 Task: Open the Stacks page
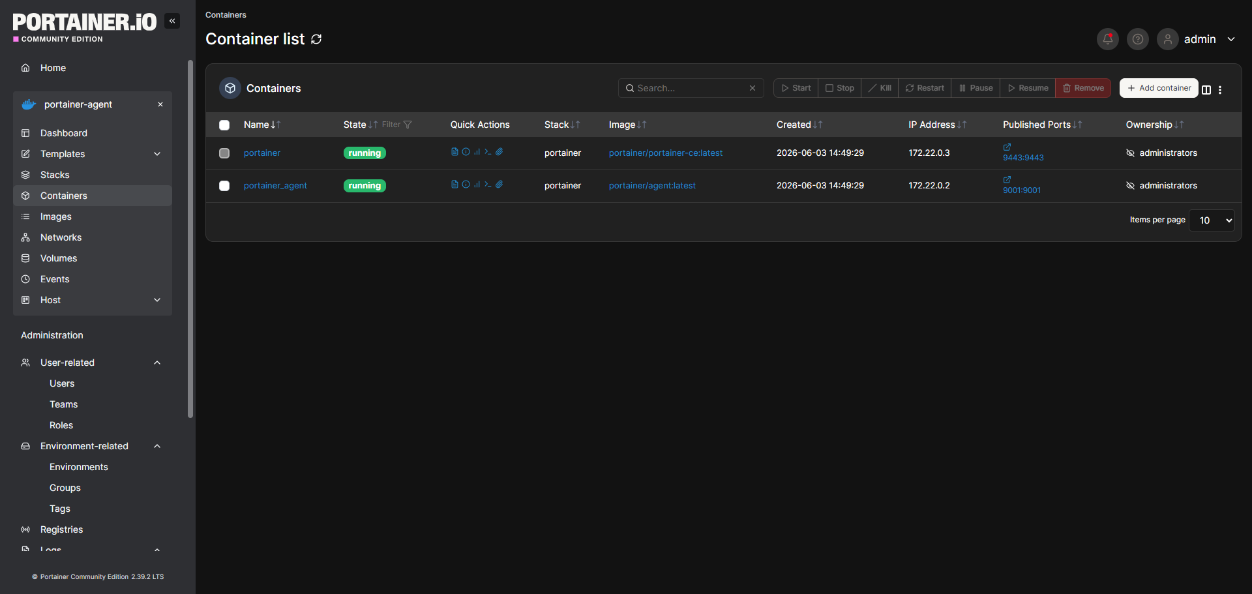pyautogui.click(x=93, y=175)
